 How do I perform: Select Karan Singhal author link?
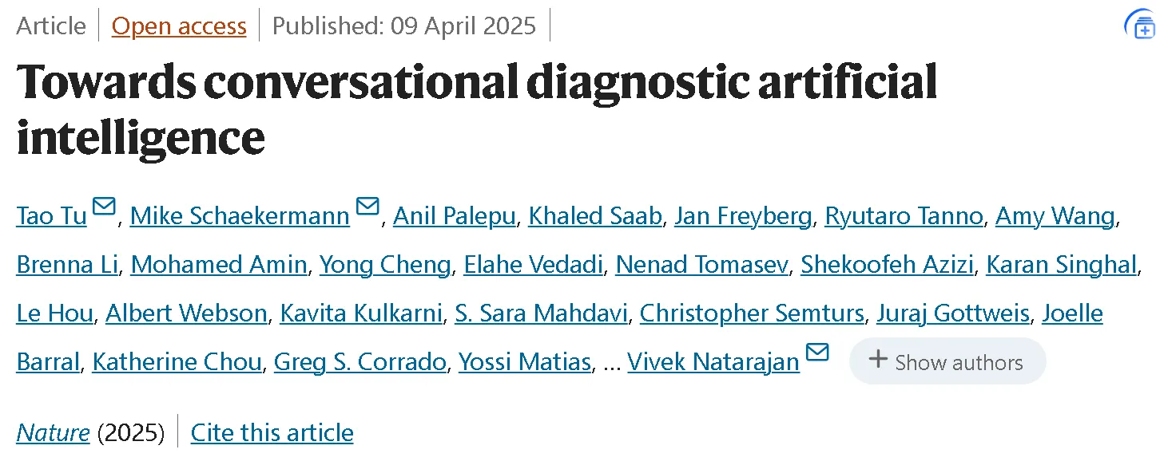(x=1061, y=265)
